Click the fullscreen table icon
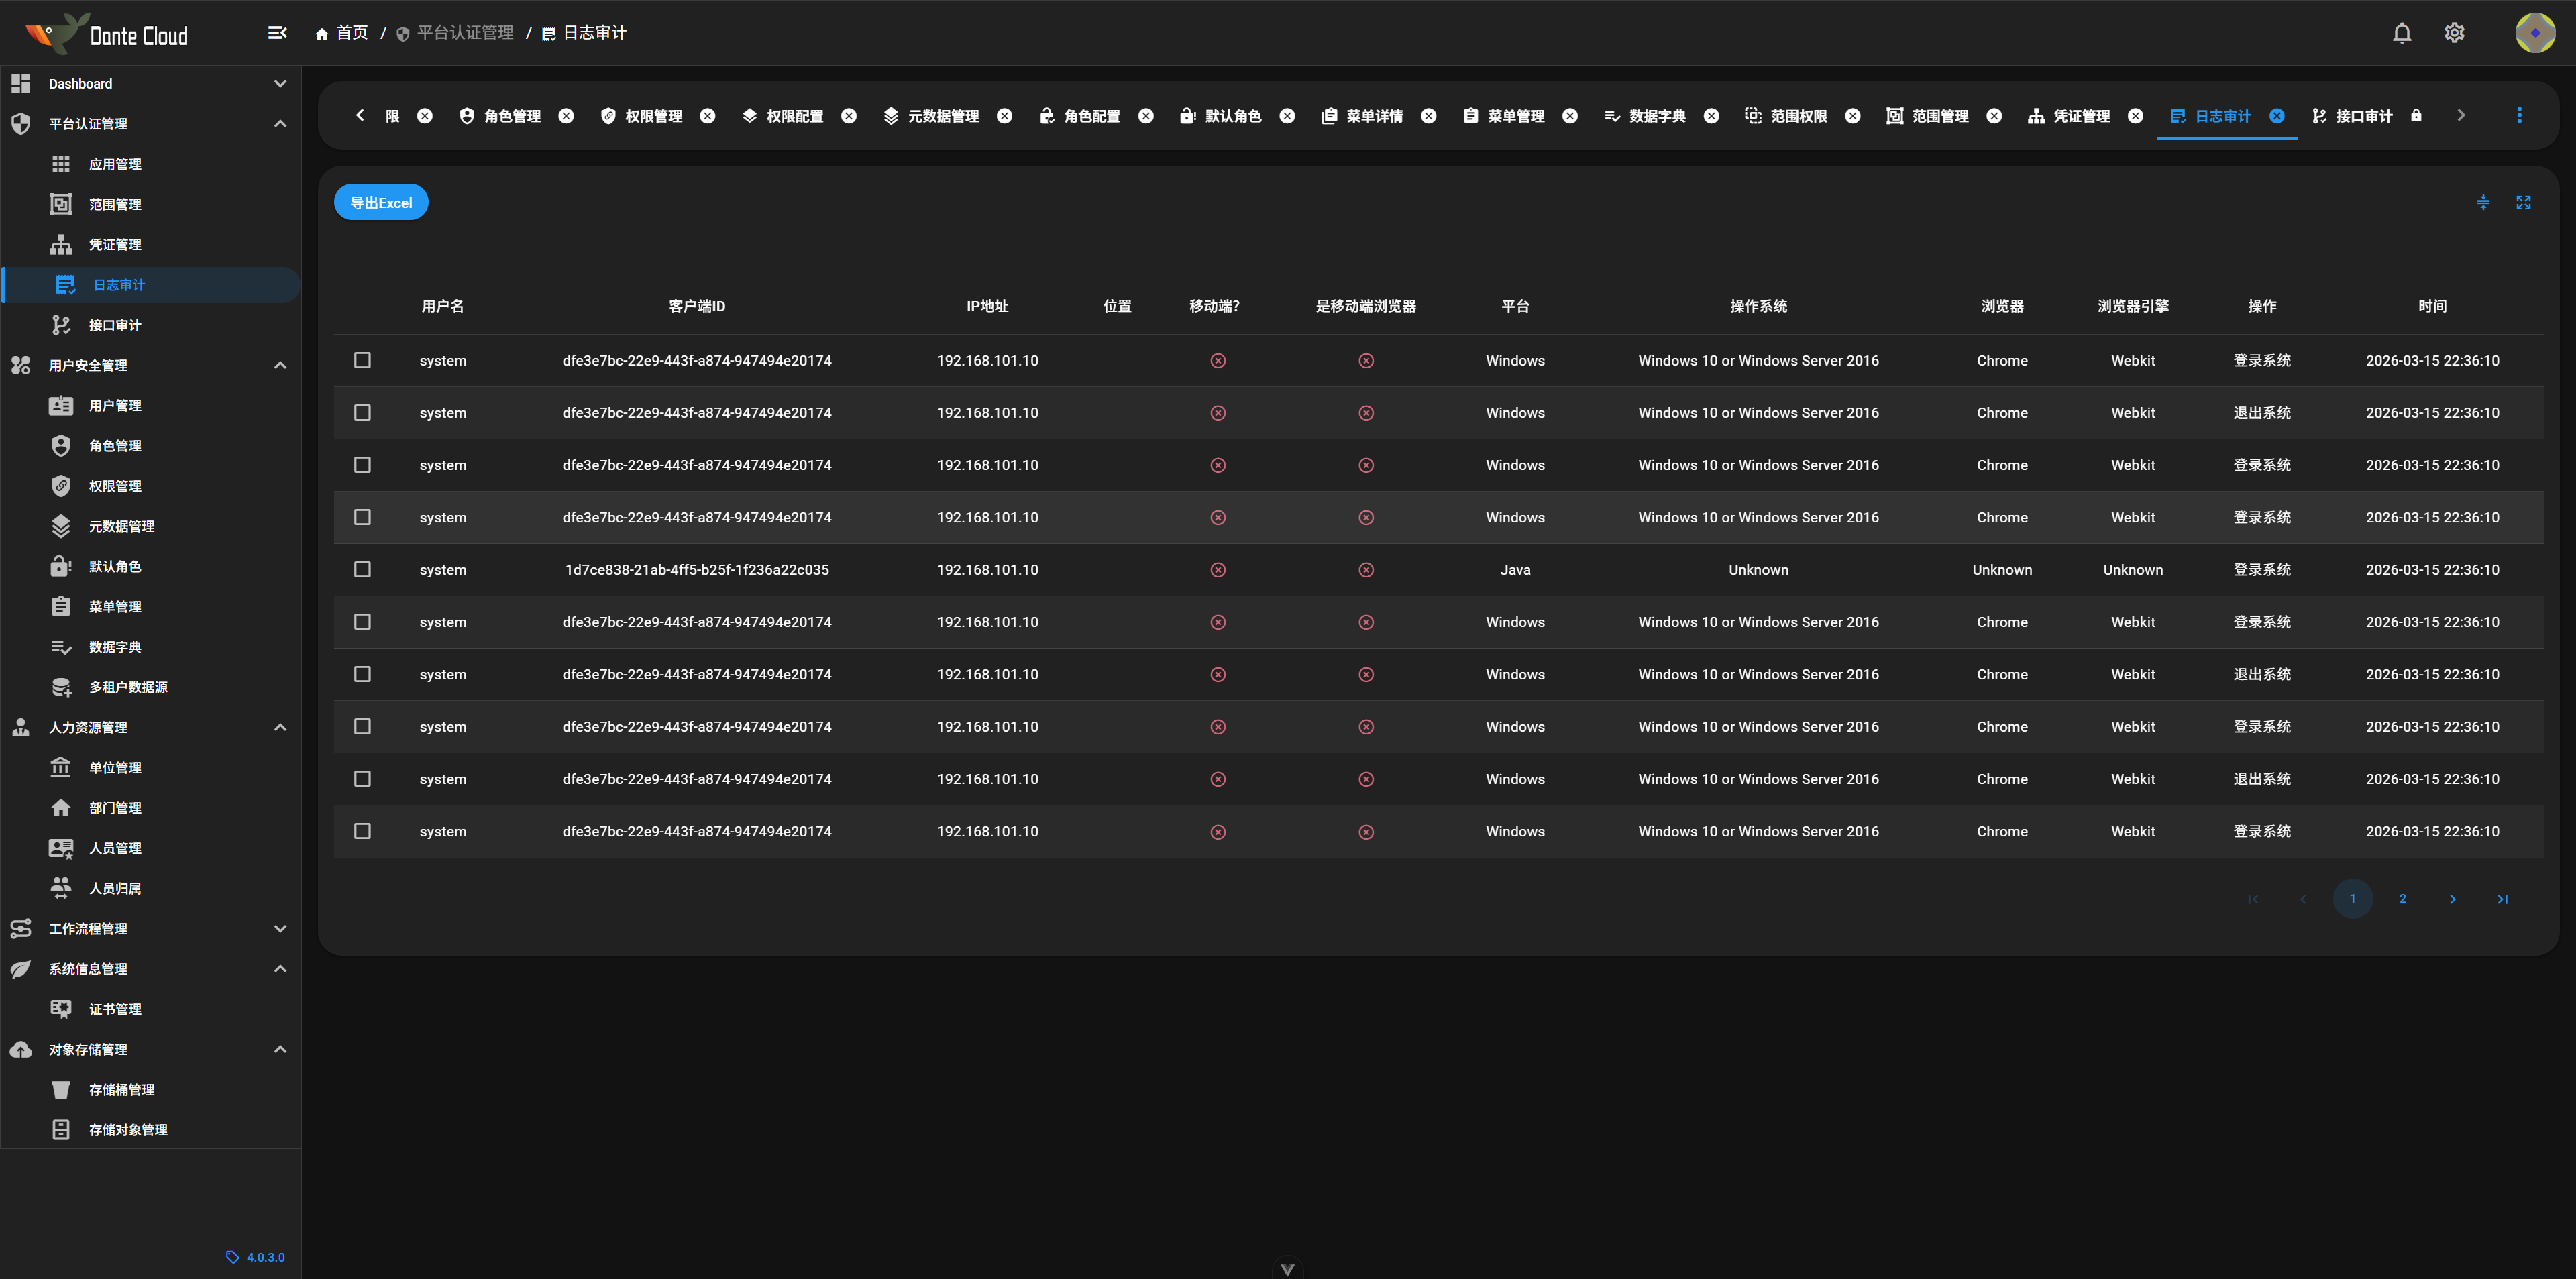Screen dimensions: 2576x1279 pyautogui.click(x=2523, y=203)
